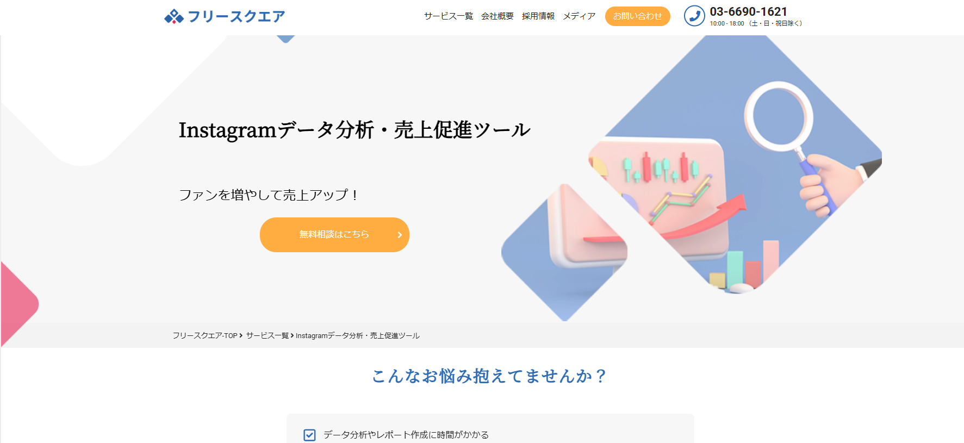
Task: Click the candlestick chart illustration
Action: pyautogui.click(x=661, y=167)
